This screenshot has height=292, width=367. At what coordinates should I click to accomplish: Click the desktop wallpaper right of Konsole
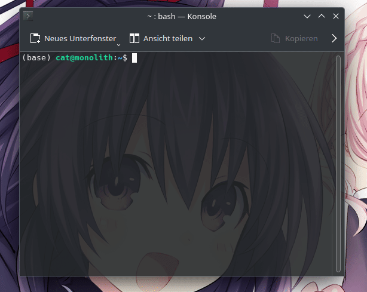tap(356, 149)
